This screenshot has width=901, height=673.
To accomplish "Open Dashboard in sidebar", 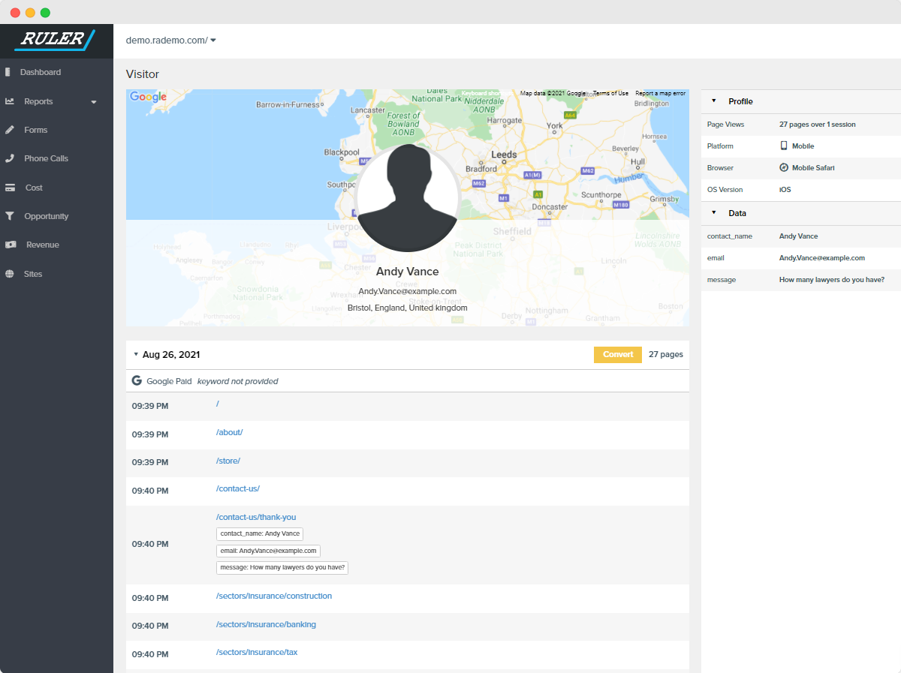I will pos(41,72).
